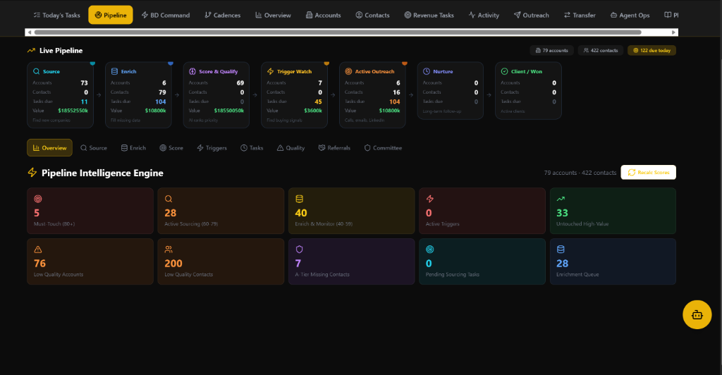Select the Committee sub-tab
722x375 pixels.
coord(383,148)
